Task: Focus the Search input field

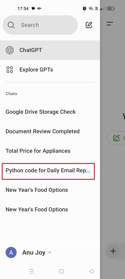Action: pyautogui.click(x=40, y=25)
